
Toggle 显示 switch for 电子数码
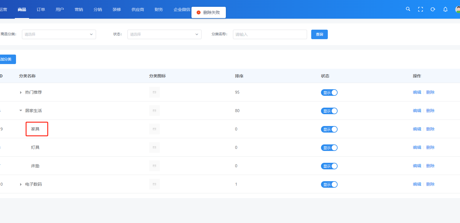329,184
